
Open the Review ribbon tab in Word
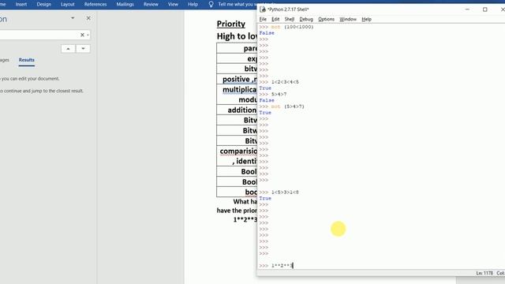coord(151,4)
